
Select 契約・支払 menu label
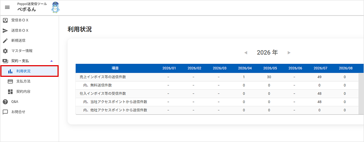click(20, 61)
